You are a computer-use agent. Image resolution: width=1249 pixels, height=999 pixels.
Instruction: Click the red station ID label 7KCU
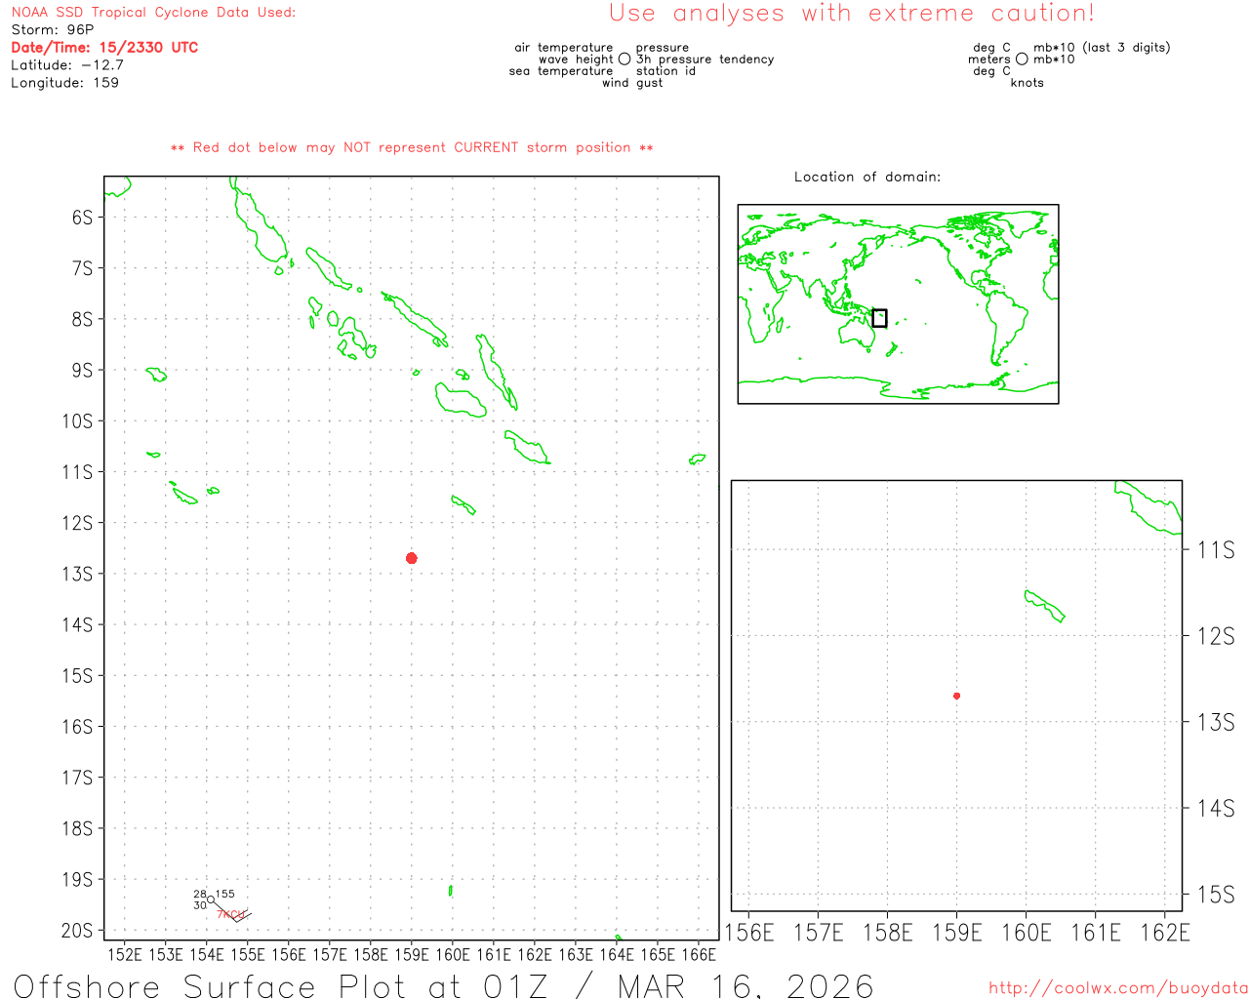228,914
